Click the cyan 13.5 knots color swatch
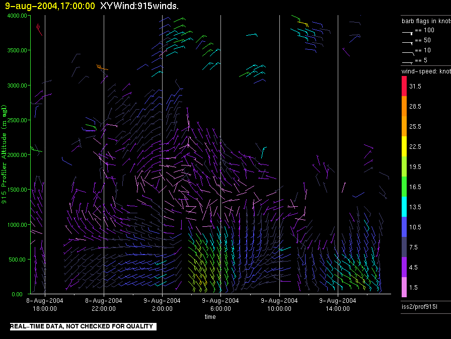Screen dimensions: 451x339 pos(404,207)
